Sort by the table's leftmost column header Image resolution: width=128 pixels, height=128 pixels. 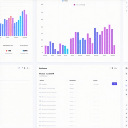point(41,80)
